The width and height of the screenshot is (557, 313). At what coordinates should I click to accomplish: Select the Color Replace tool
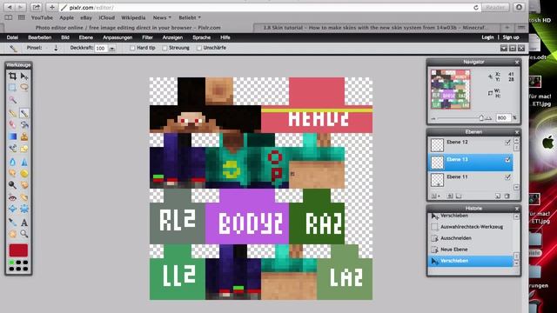click(12, 149)
